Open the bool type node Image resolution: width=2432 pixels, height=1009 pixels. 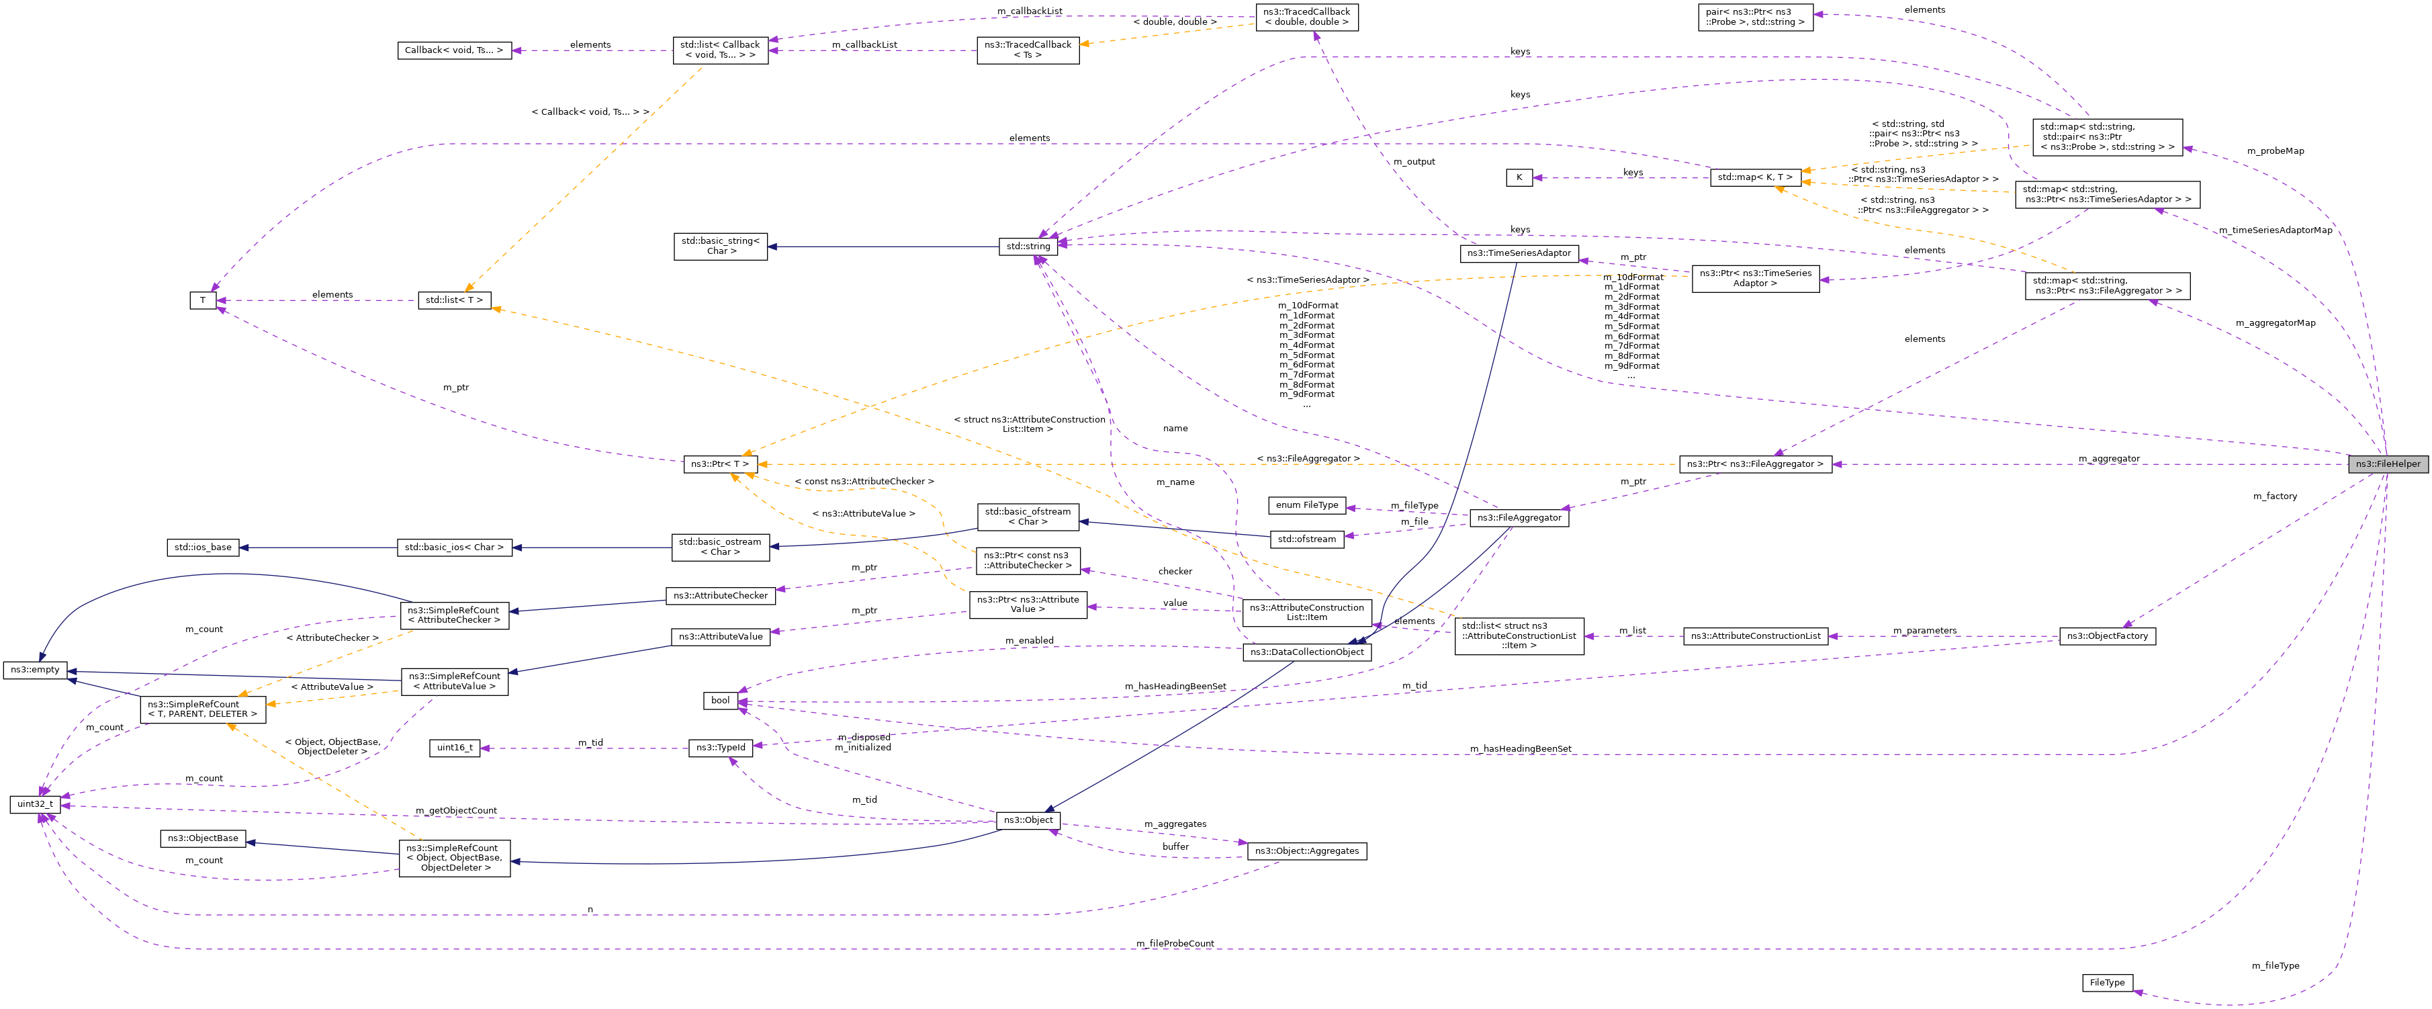[x=721, y=701]
